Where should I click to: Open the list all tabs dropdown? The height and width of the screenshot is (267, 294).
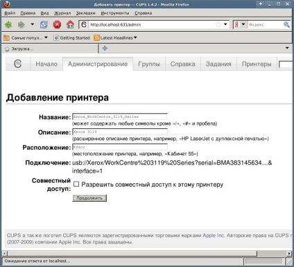point(287,48)
